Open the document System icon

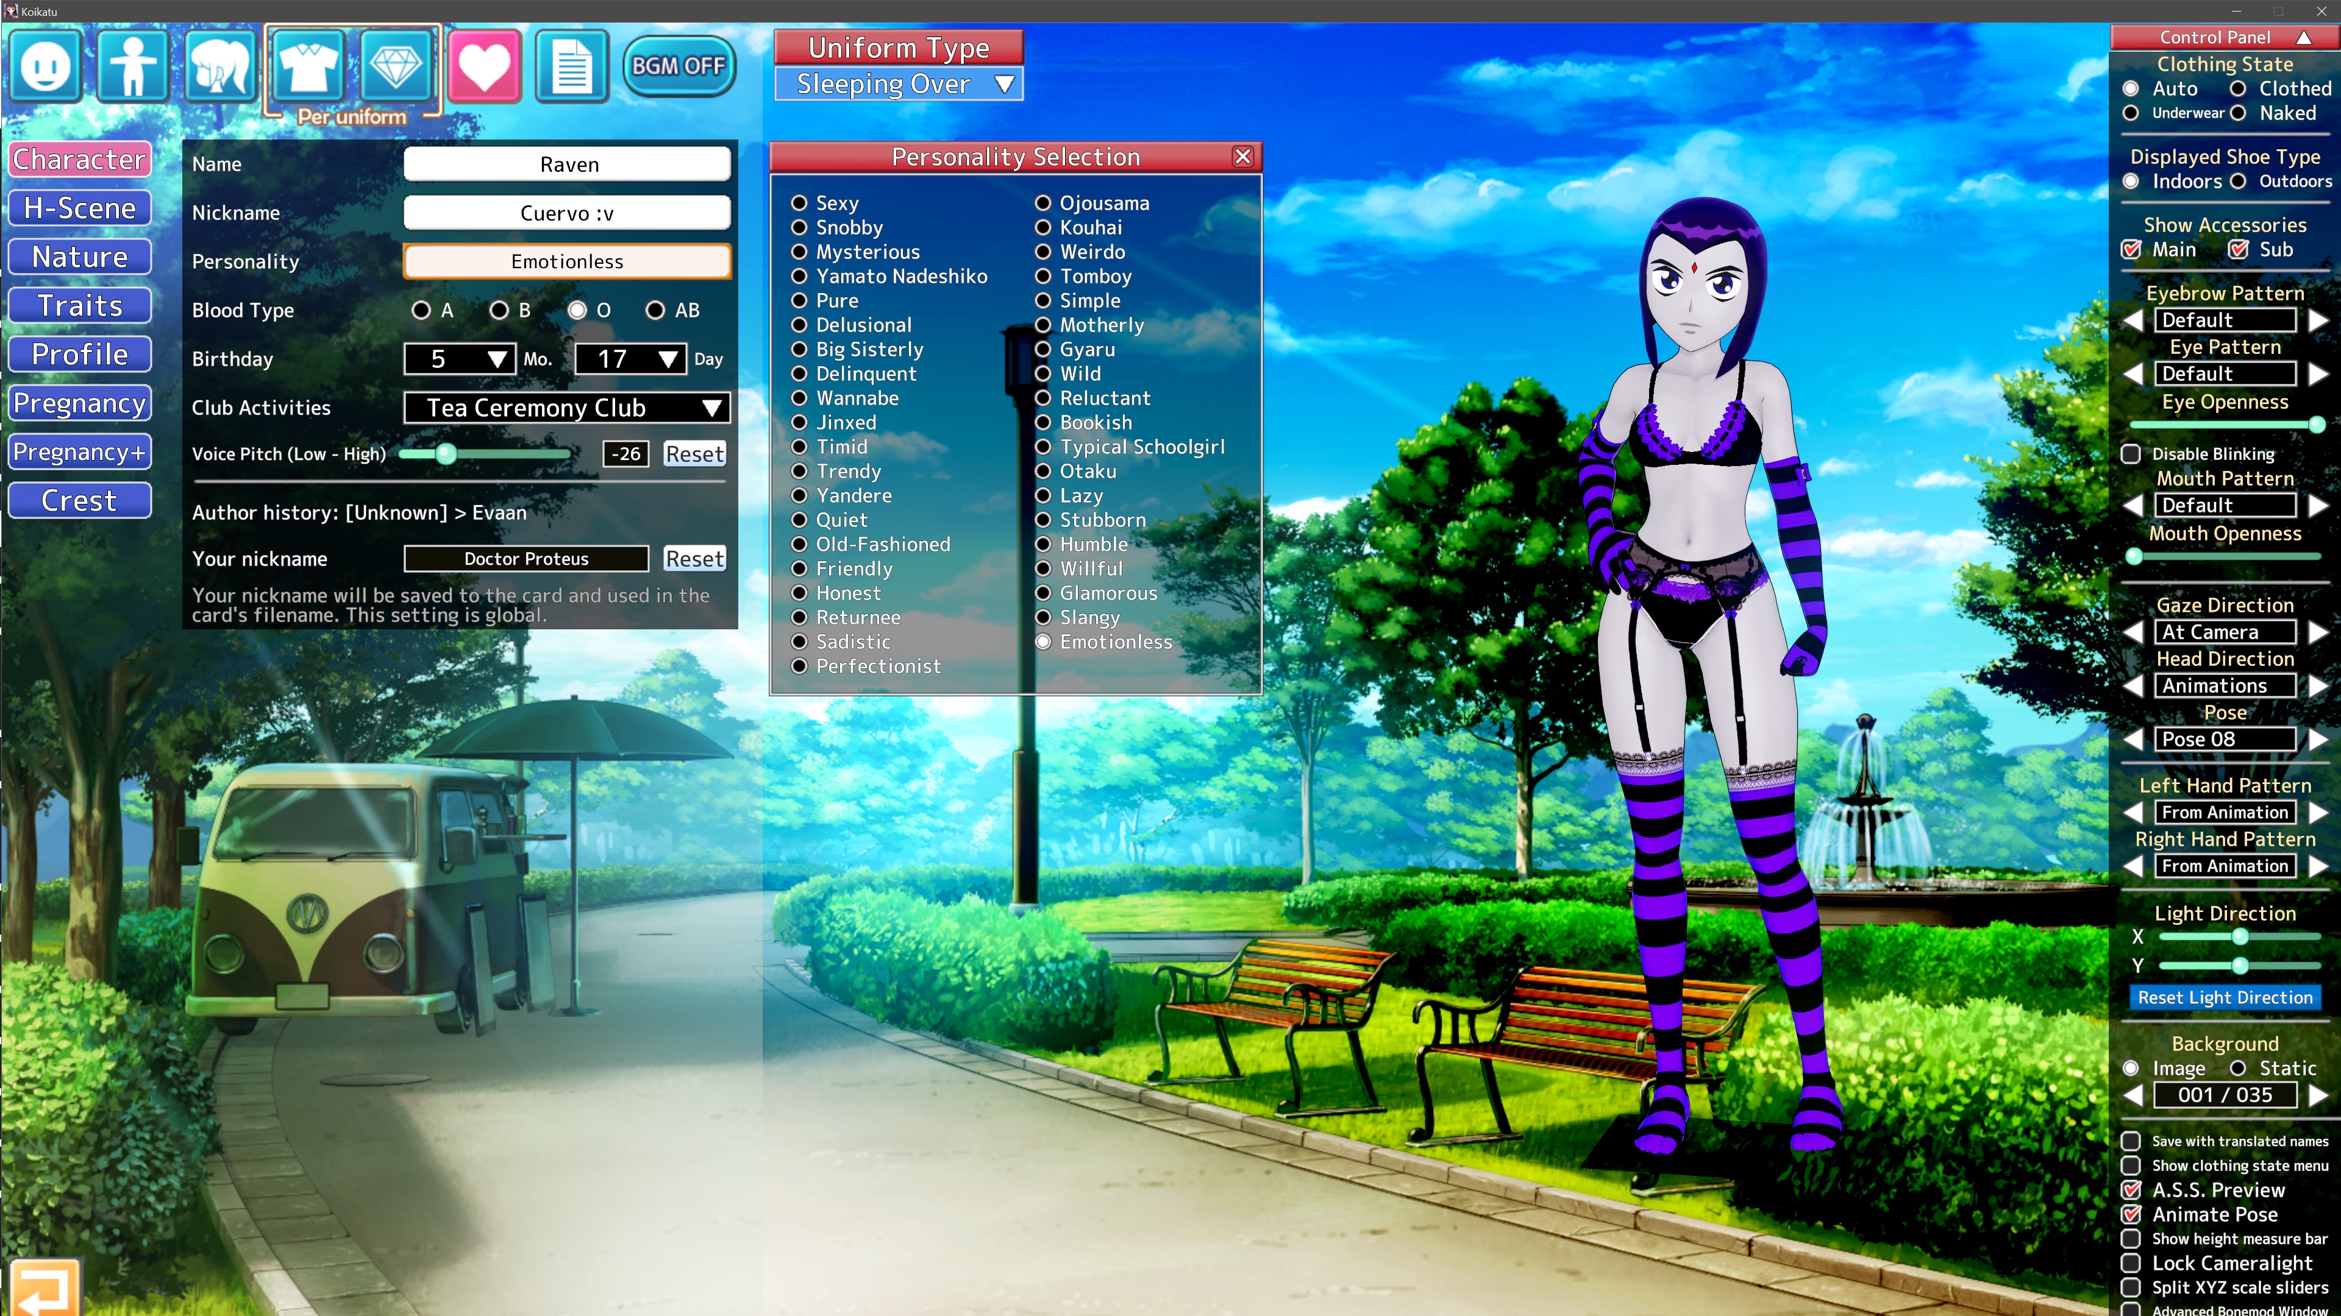pos(572,65)
